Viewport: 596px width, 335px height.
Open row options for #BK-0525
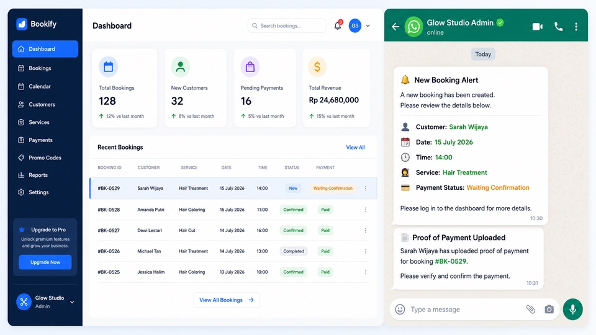click(x=366, y=272)
